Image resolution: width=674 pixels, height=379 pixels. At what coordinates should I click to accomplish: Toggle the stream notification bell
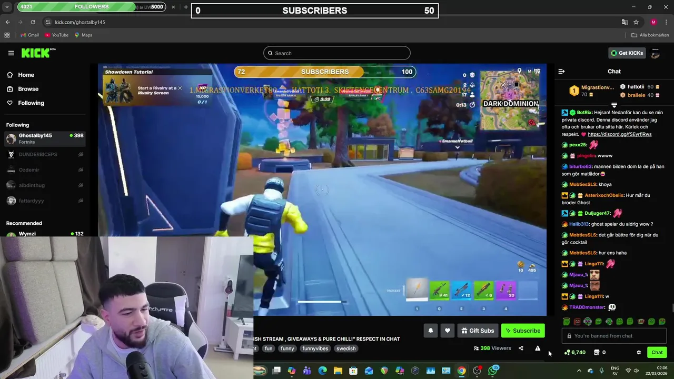(x=431, y=331)
